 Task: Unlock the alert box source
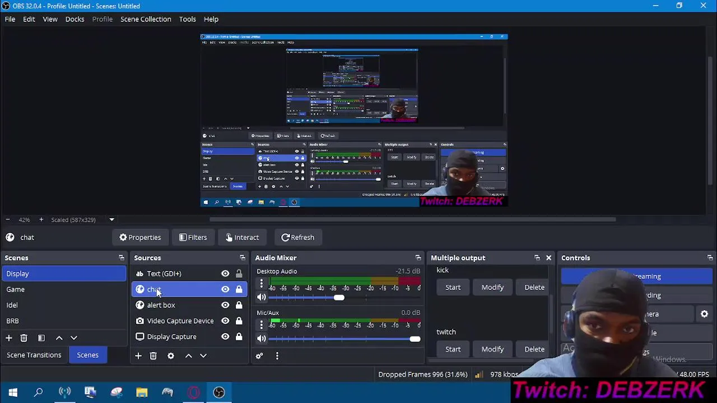(x=239, y=305)
